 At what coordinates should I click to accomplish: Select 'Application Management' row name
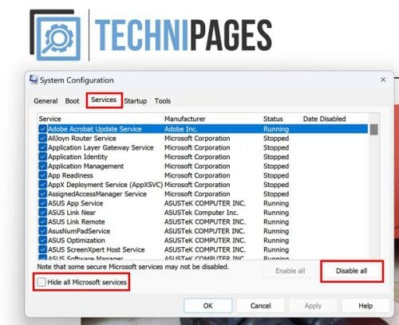[86, 166]
